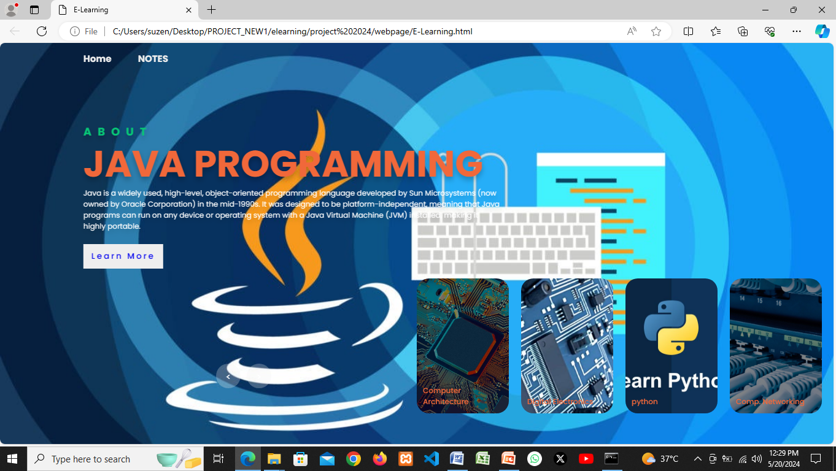Open Browser essentials
The width and height of the screenshot is (836, 471).
point(769,31)
